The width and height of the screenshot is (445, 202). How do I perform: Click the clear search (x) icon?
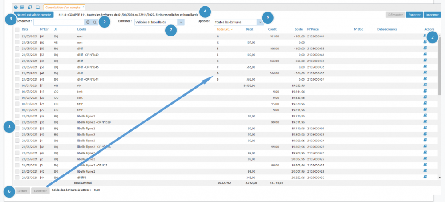[88, 22]
